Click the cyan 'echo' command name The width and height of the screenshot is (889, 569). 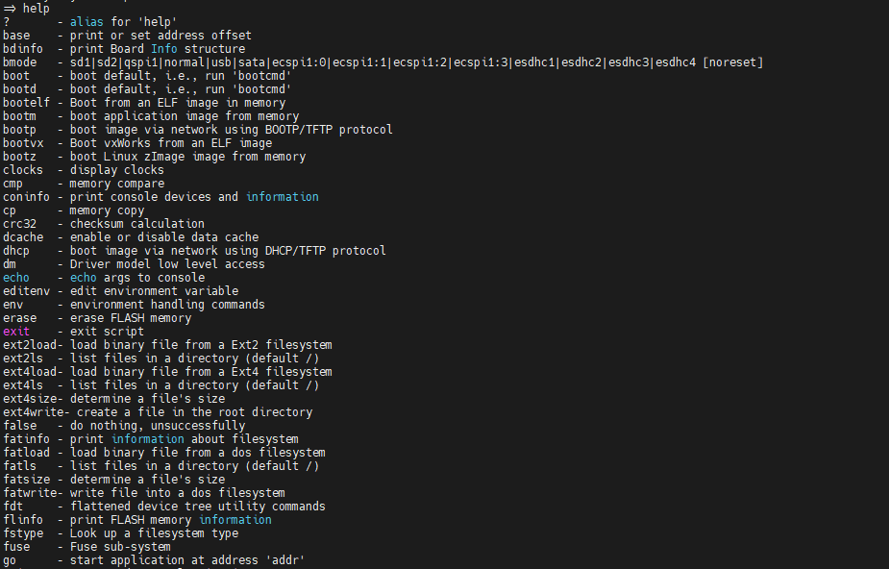click(16, 278)
